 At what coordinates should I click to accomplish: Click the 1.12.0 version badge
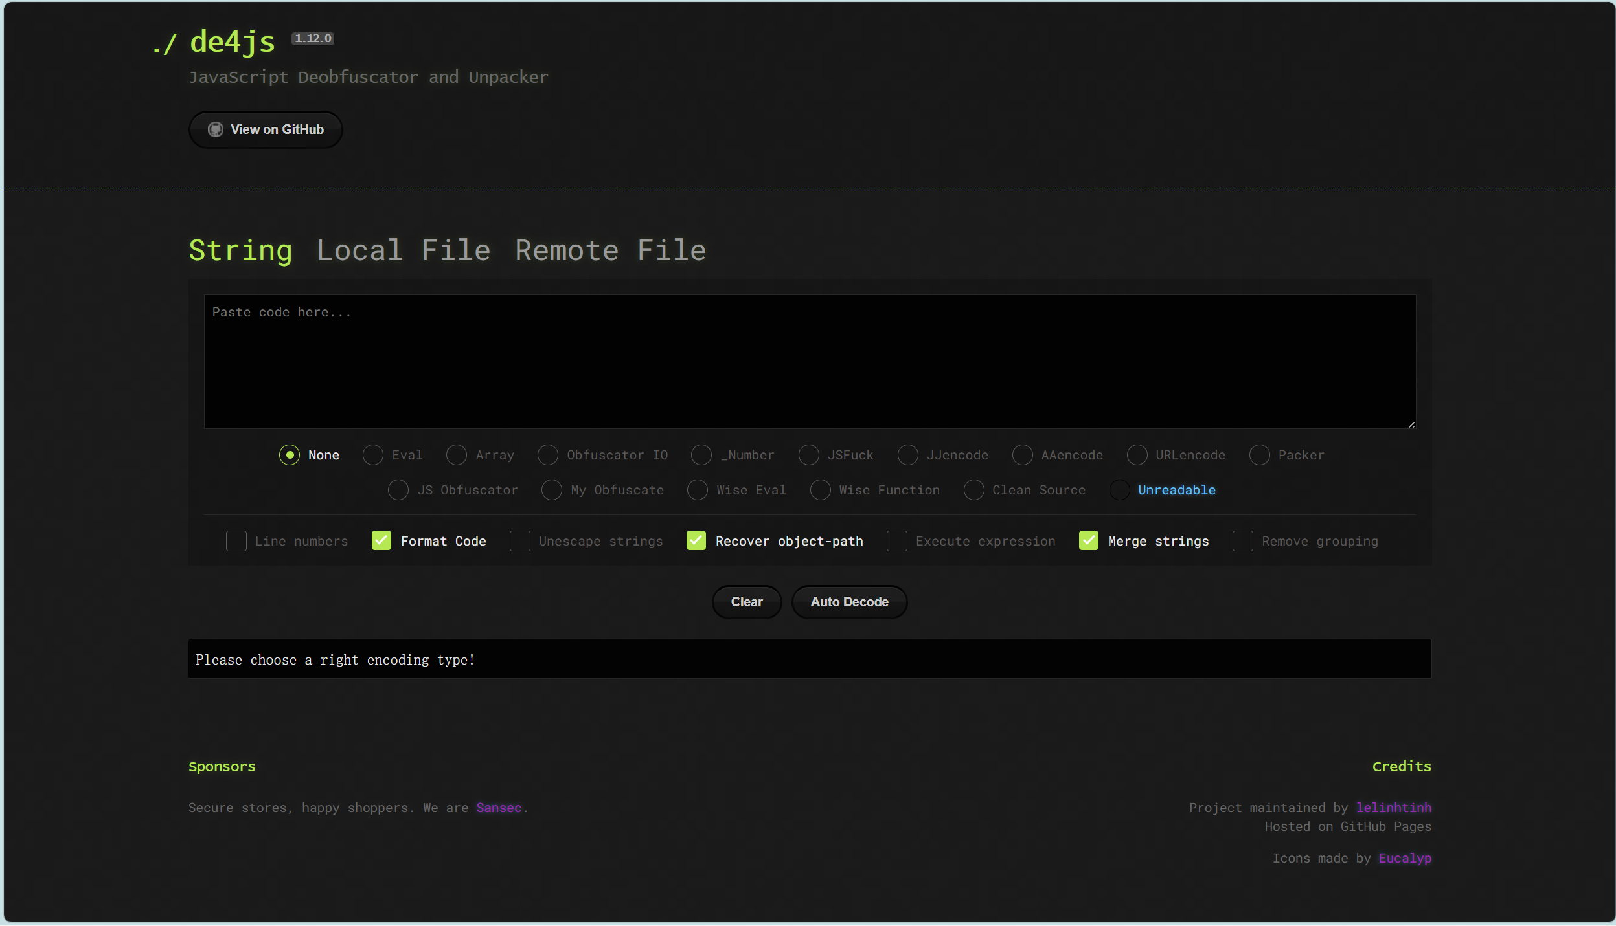pyautogui.click(x=313, y=38)
